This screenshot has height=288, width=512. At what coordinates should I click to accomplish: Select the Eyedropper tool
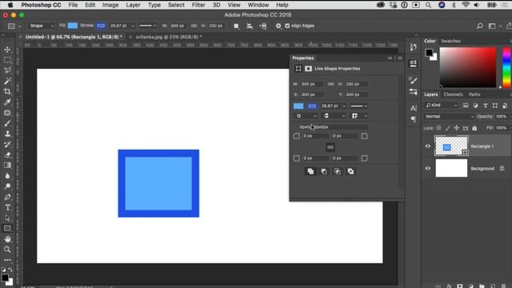(x=7, y=102)
